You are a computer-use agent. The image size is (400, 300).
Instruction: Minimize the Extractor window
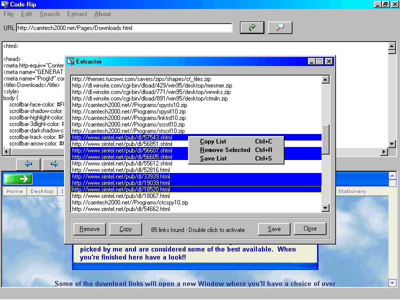coord(311,61)
